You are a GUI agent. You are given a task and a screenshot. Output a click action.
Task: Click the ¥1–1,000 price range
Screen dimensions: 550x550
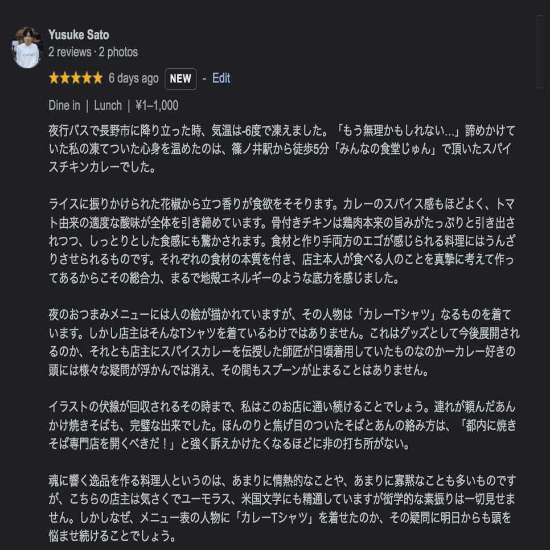pyautogui.click(x=157, y=105)
